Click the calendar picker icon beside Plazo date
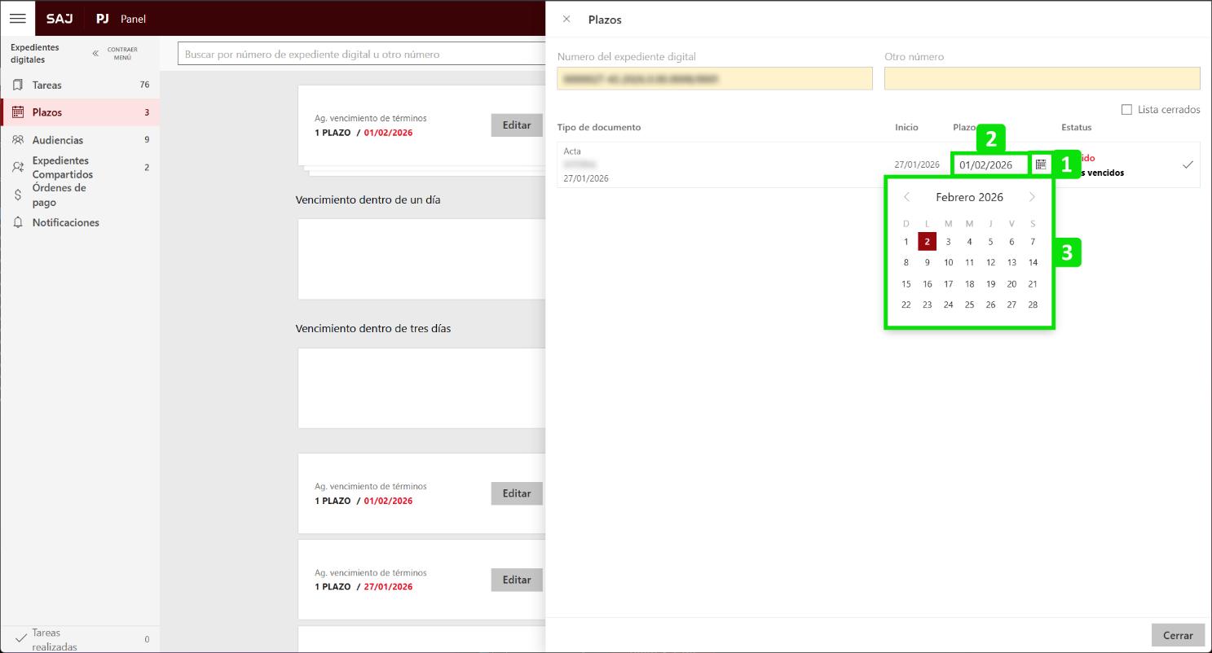 [x=1041, y=164]
